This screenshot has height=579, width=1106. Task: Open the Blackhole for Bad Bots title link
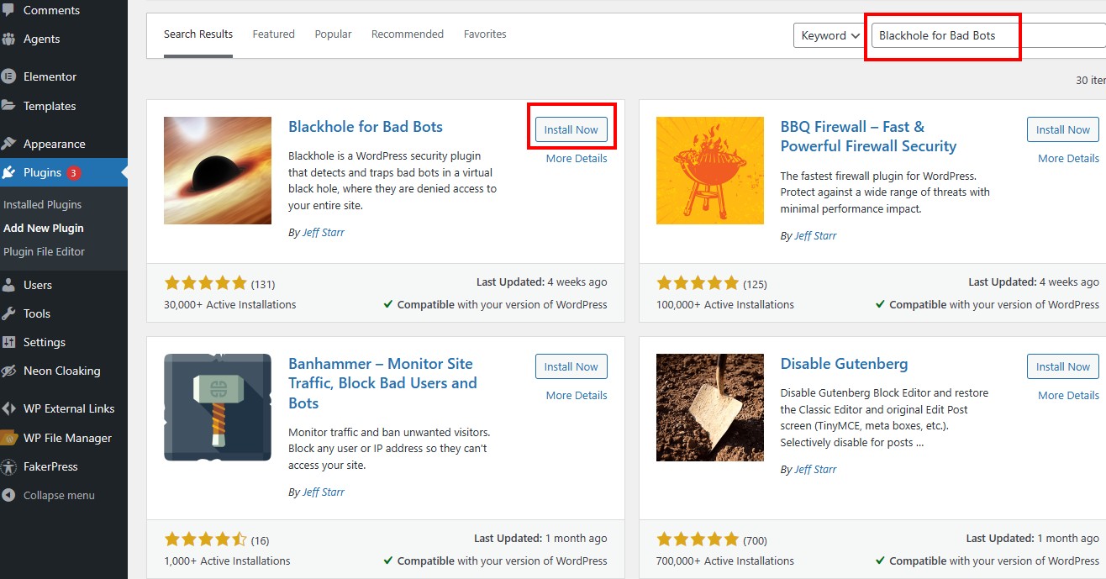(366, 127)
